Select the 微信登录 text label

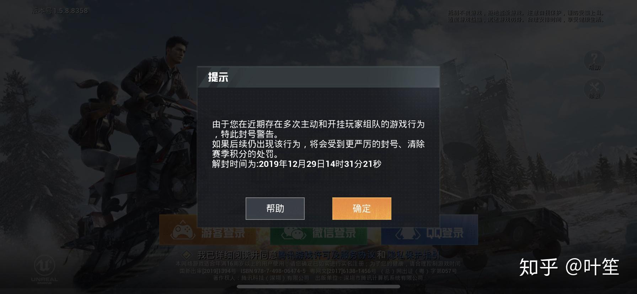tap(334, 233)
